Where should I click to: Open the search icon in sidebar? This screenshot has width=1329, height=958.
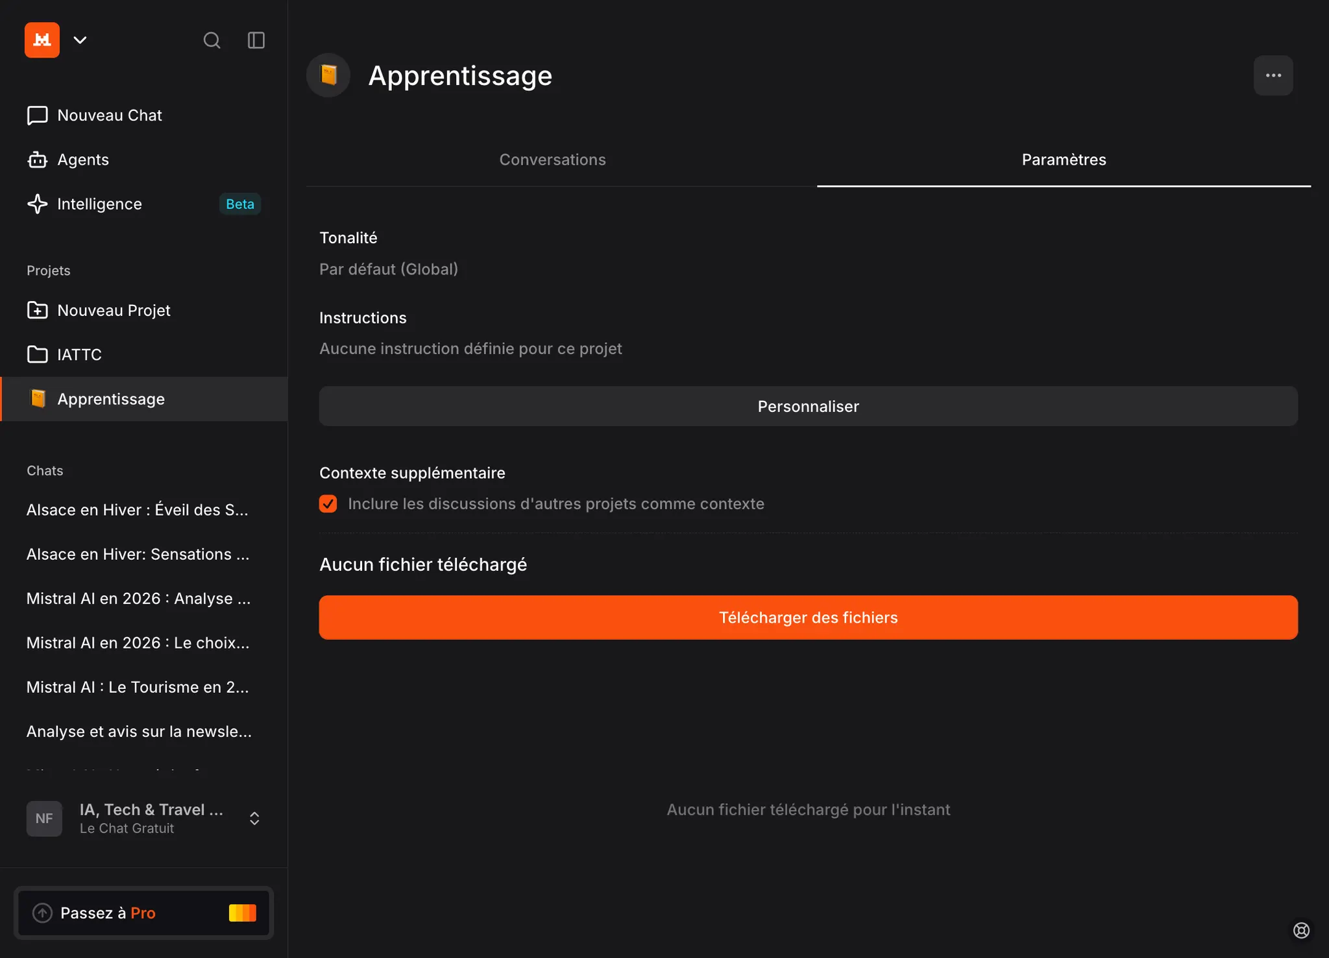[x=212, y=40]
